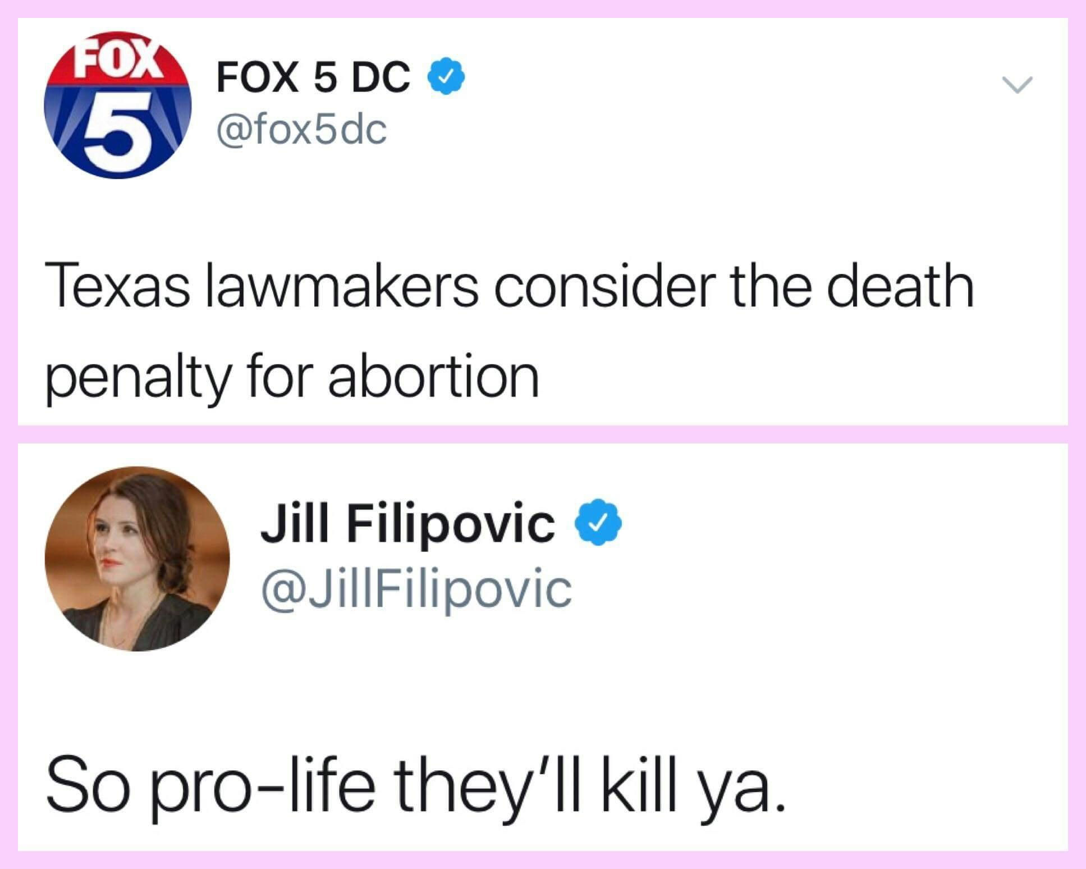Visit the @fox5dc handle
The width and height of the screenshot is (1086, 869).
click(301, 130)
